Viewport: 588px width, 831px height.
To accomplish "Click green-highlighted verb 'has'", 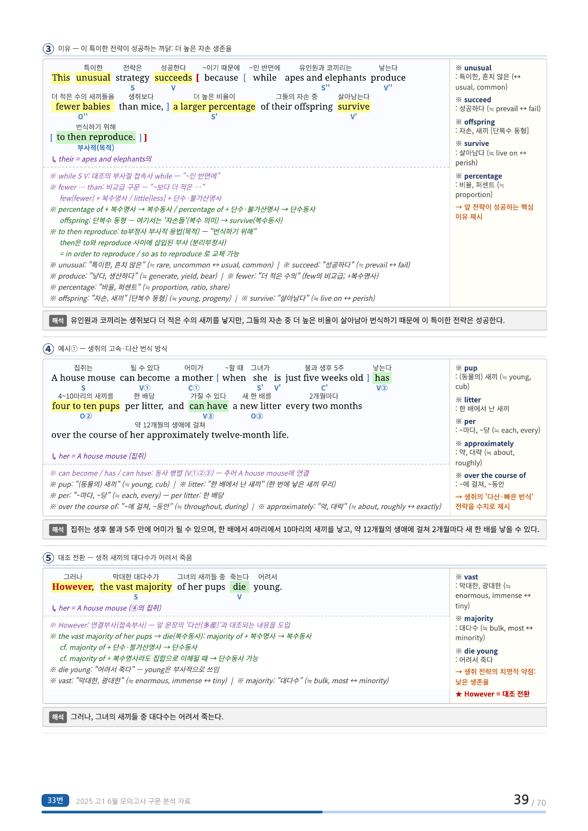I will (382, 378).
